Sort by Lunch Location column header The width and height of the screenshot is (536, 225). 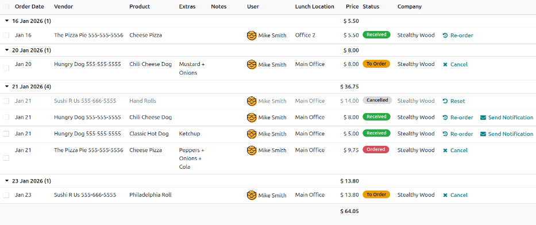pos(314,6)
